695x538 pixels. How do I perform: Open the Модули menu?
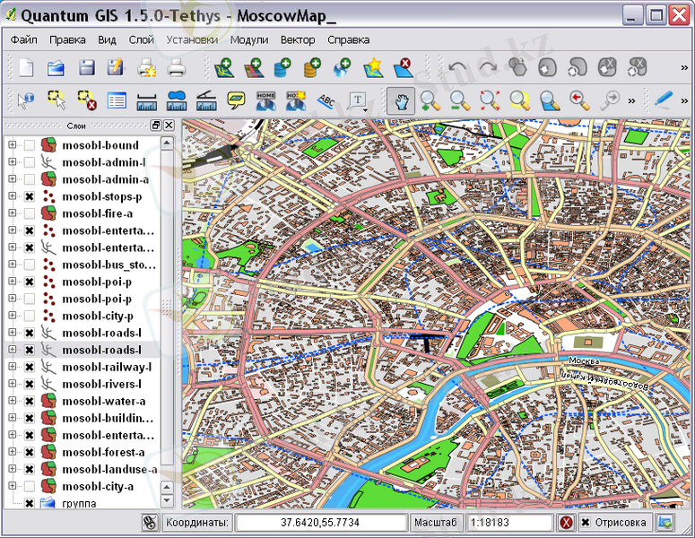click(x=249, y=39)
